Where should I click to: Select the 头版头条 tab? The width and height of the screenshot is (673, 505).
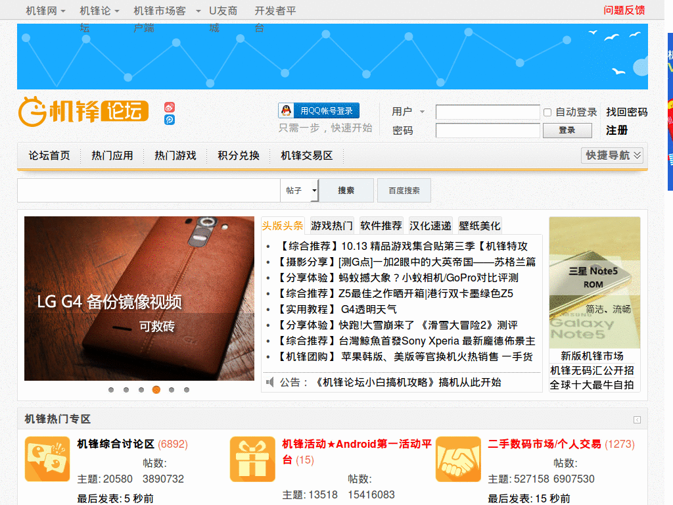tap(283, 226)
